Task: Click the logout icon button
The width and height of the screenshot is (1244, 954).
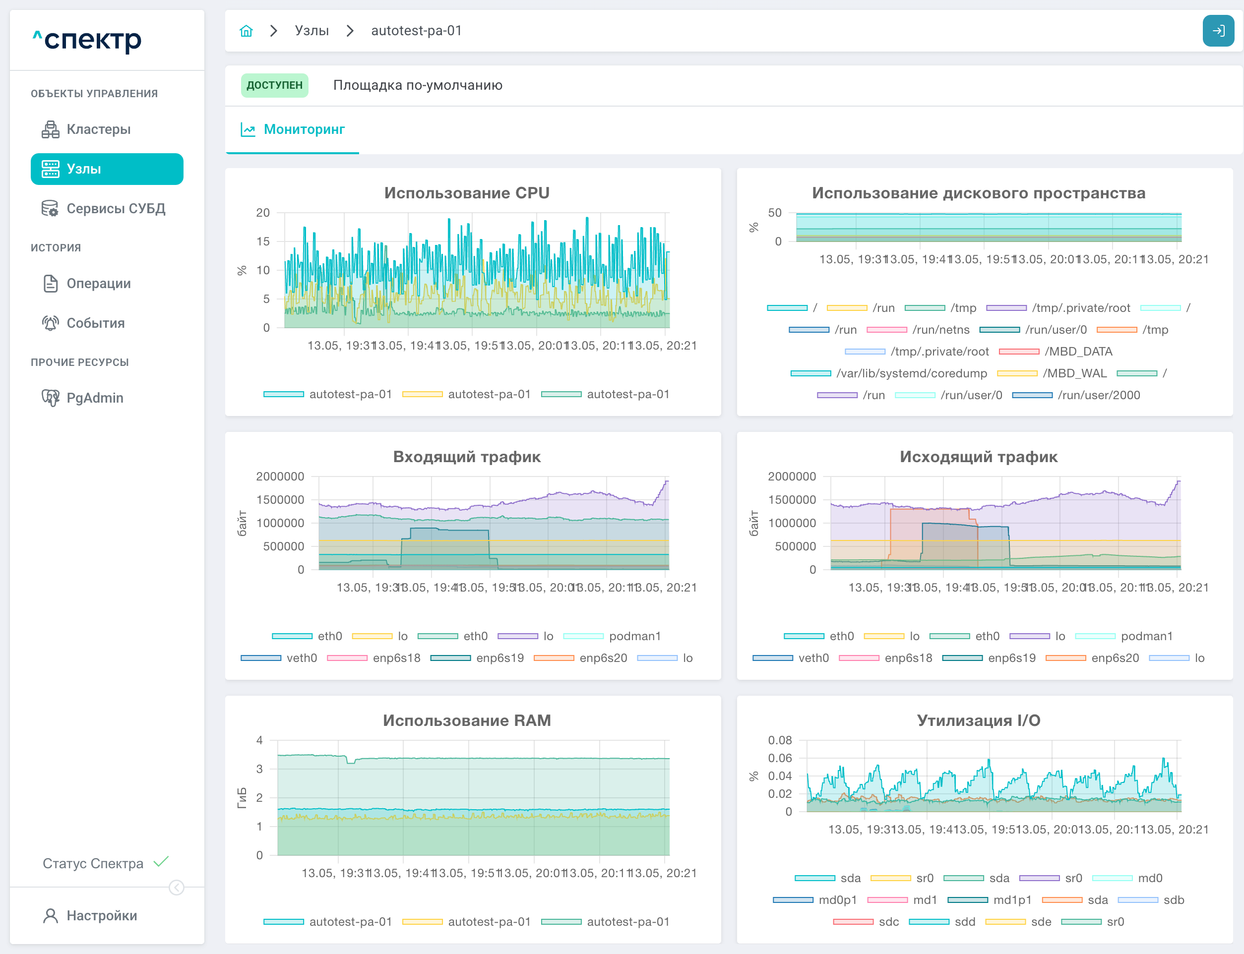Action: click(x=1218, y=31)
